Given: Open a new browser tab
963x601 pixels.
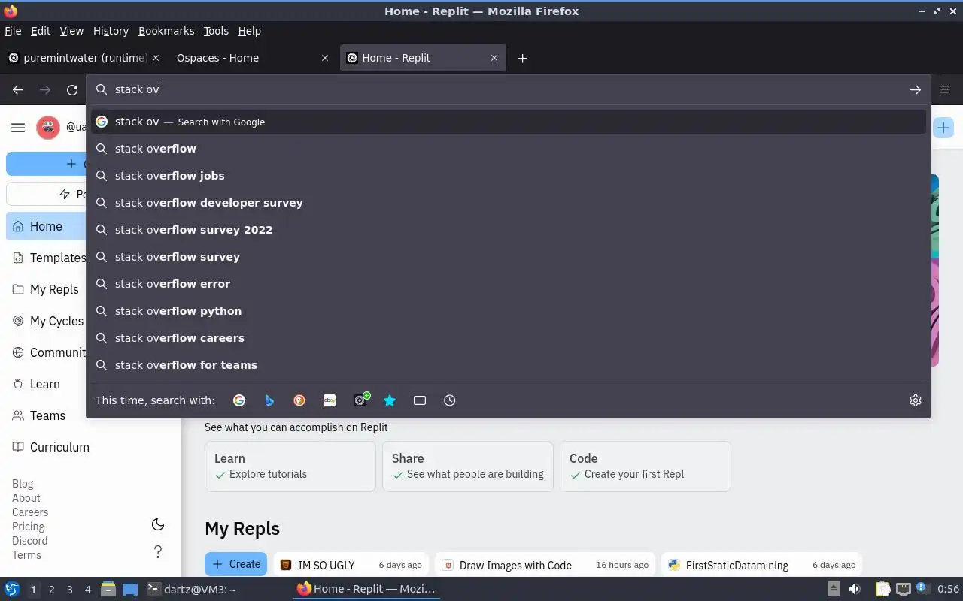Looking at the screenshot, I should click(x=522, y=58).
